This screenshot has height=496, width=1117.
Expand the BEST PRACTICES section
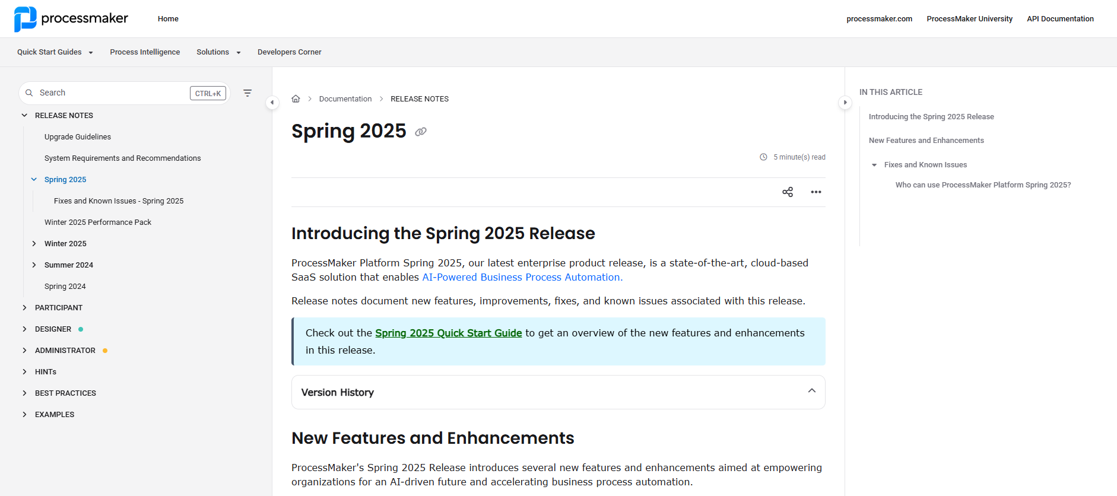24,393
